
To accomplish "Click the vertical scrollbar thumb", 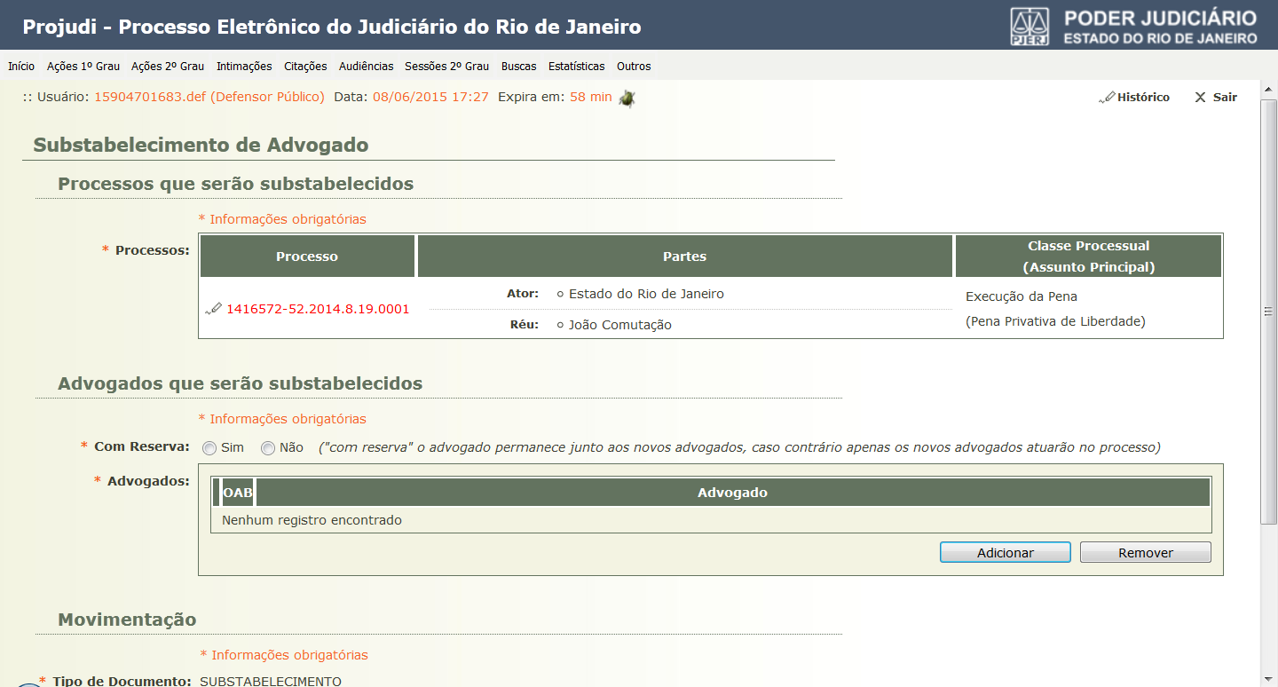I will [x=1268, y=311].
